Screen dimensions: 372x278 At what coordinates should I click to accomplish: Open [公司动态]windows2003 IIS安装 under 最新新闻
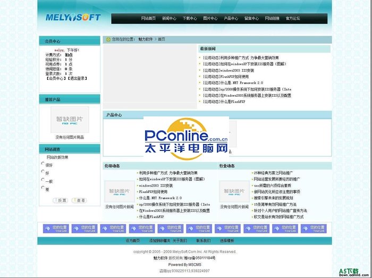[229, 71]
